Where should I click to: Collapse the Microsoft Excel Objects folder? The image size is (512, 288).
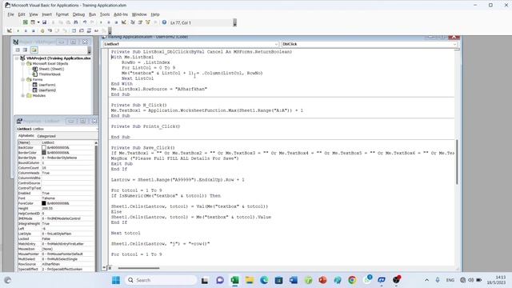coord(23,64)
